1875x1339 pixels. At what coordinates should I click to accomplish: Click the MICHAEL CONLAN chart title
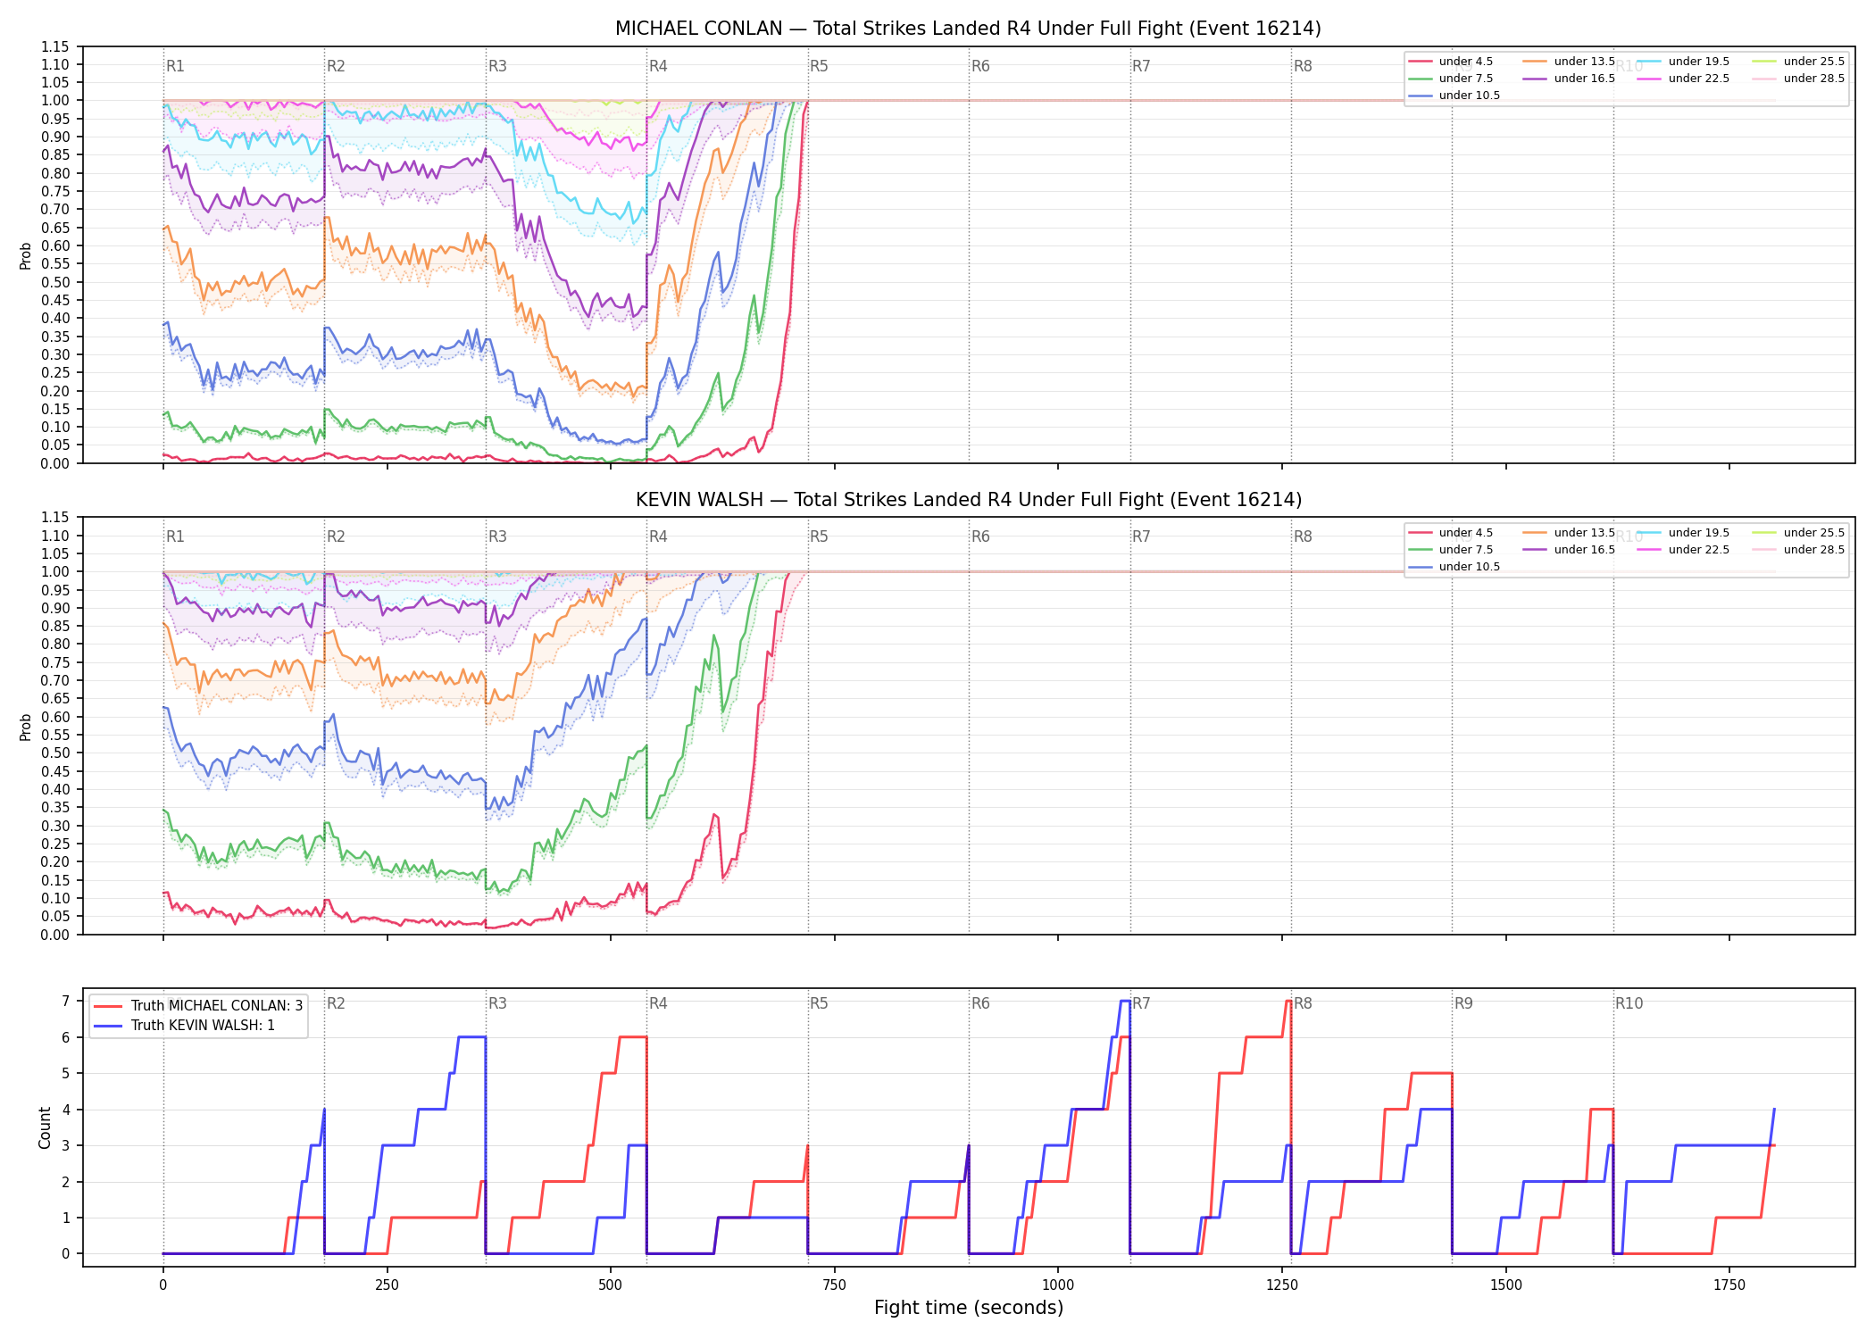(968, 29)
